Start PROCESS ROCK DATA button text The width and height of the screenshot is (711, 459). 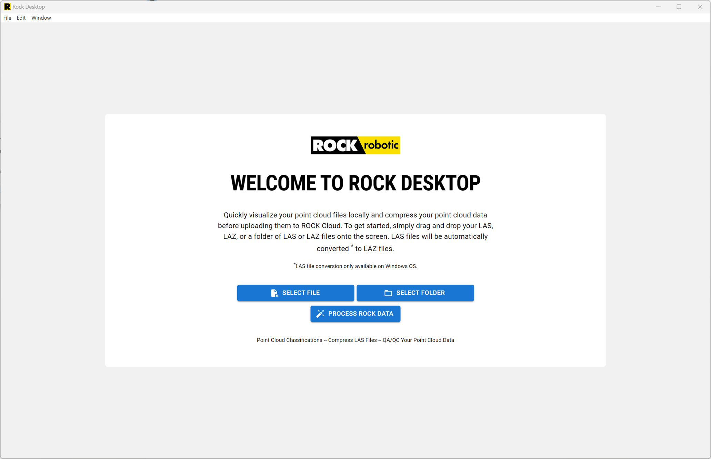tap(361, 314)
